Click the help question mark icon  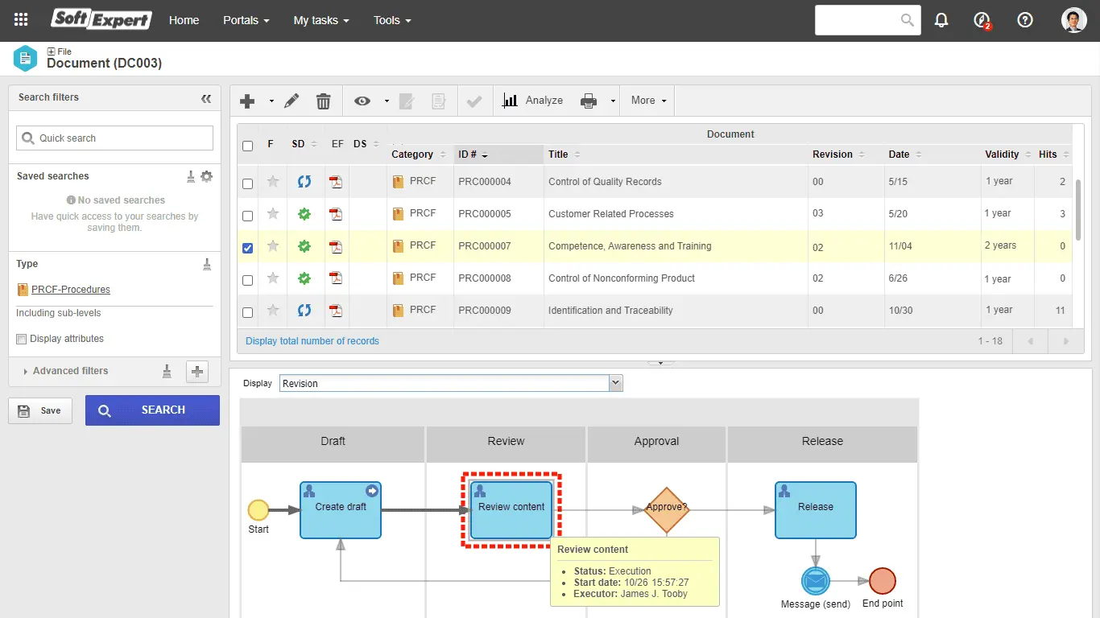point(1024,20)
